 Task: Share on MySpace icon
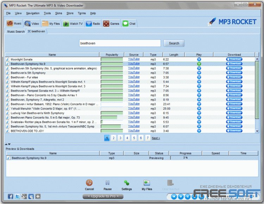[x=31, y=196]
